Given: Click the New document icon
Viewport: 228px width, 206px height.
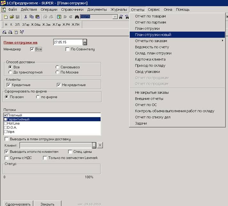Looking at the screenshot, I should point(5,17).
